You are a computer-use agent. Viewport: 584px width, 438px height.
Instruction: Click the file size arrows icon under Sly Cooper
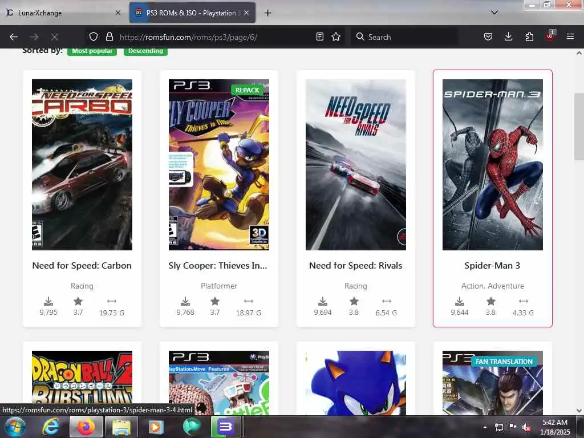pyautogui.click(x=249, y=301)
